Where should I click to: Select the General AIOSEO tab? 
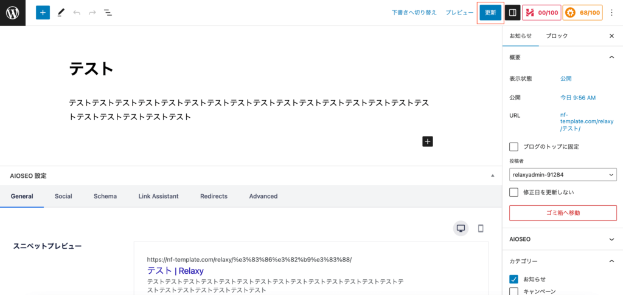(x=22, y=196)
